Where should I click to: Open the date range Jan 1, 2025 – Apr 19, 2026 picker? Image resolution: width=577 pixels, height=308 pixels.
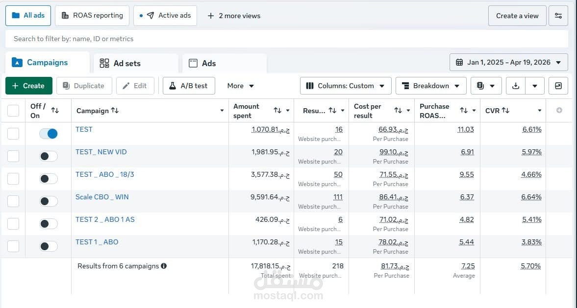pyautogui.click(x=508, y=63)
